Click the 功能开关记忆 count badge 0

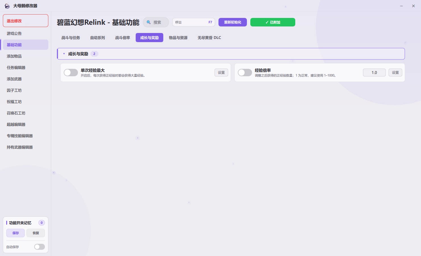(x=42, y=223)
